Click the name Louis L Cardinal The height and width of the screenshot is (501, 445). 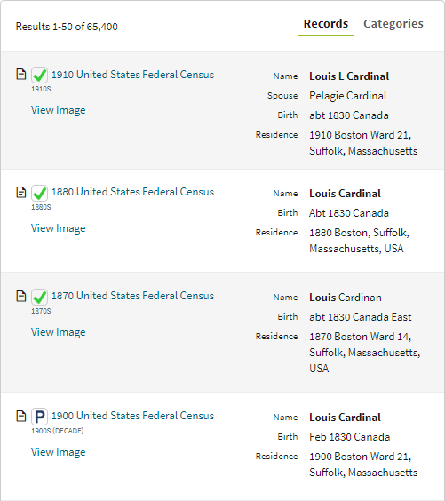349,76
